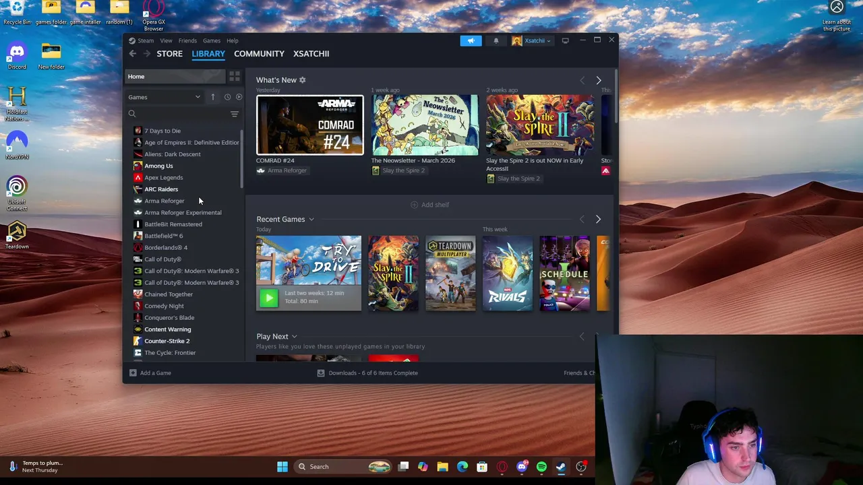Viewport: 863px width, 485px height.
Task: Open the View menu
Action: point(166,40)
